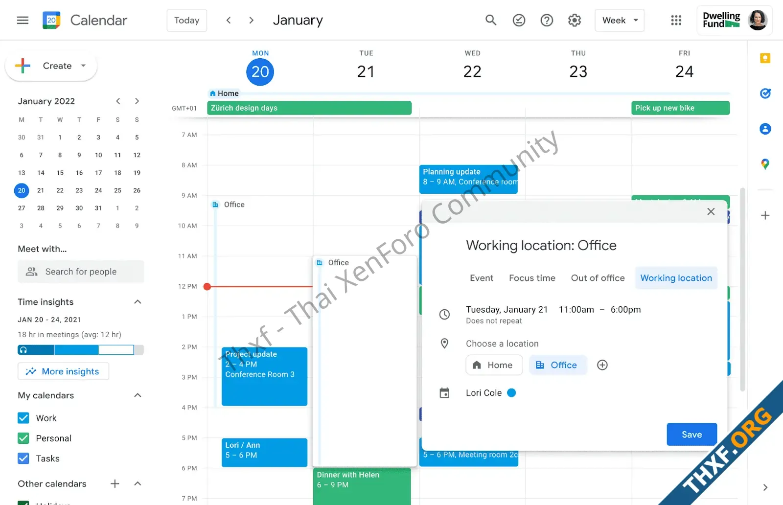Add another location plus icon

(602, 365)
